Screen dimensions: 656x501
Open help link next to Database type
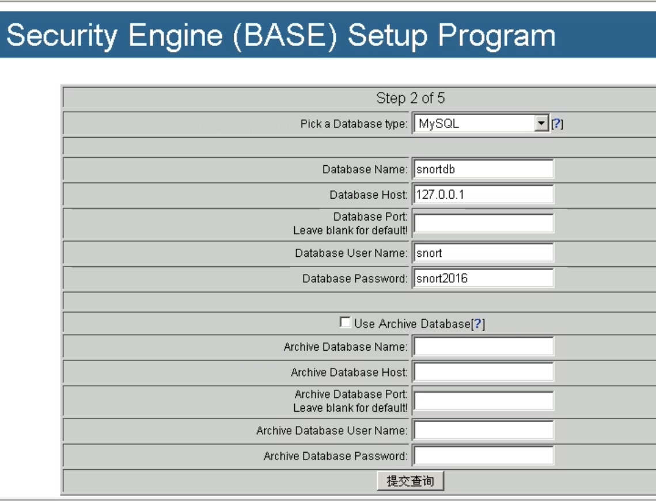coord(557,124)
